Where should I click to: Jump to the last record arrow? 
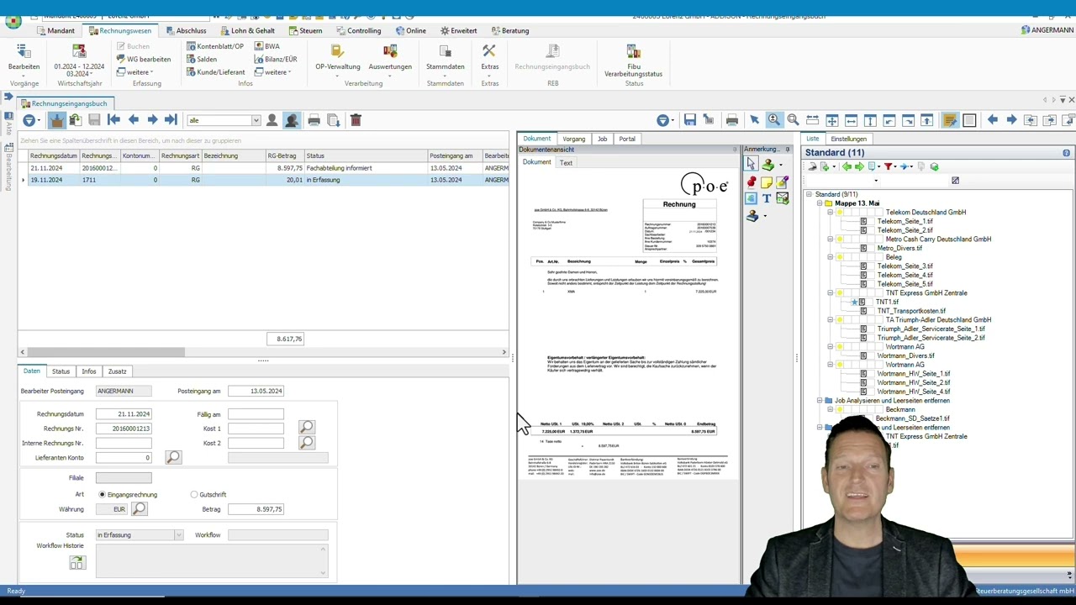point(171,120)
